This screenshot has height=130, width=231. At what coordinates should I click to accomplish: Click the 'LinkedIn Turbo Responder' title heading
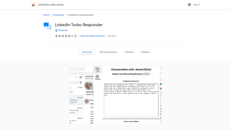[x=79, y=25]
